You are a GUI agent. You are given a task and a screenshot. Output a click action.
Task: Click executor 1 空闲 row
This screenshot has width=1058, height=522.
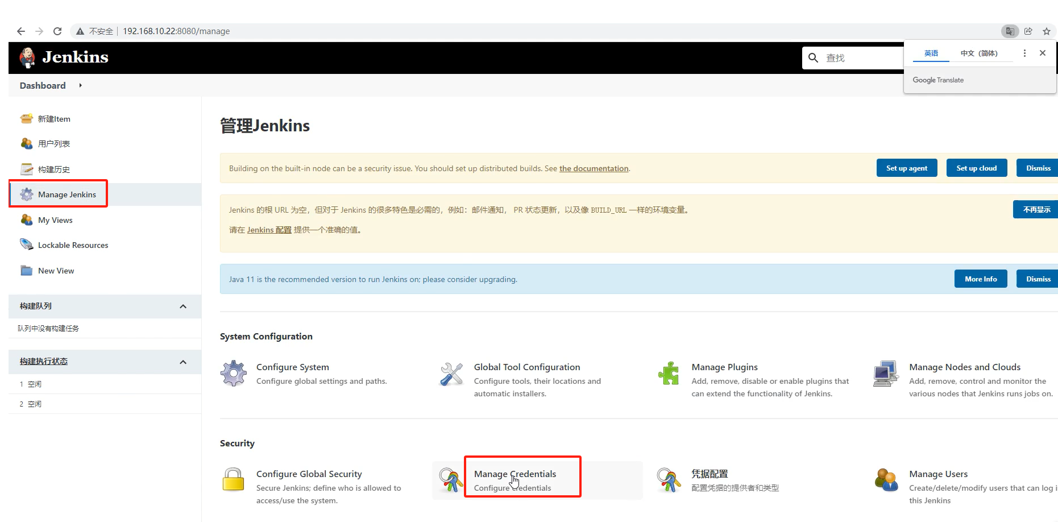pyautogui.click(x=105, y=384)
